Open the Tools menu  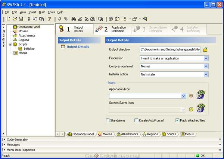coord(51,12)
